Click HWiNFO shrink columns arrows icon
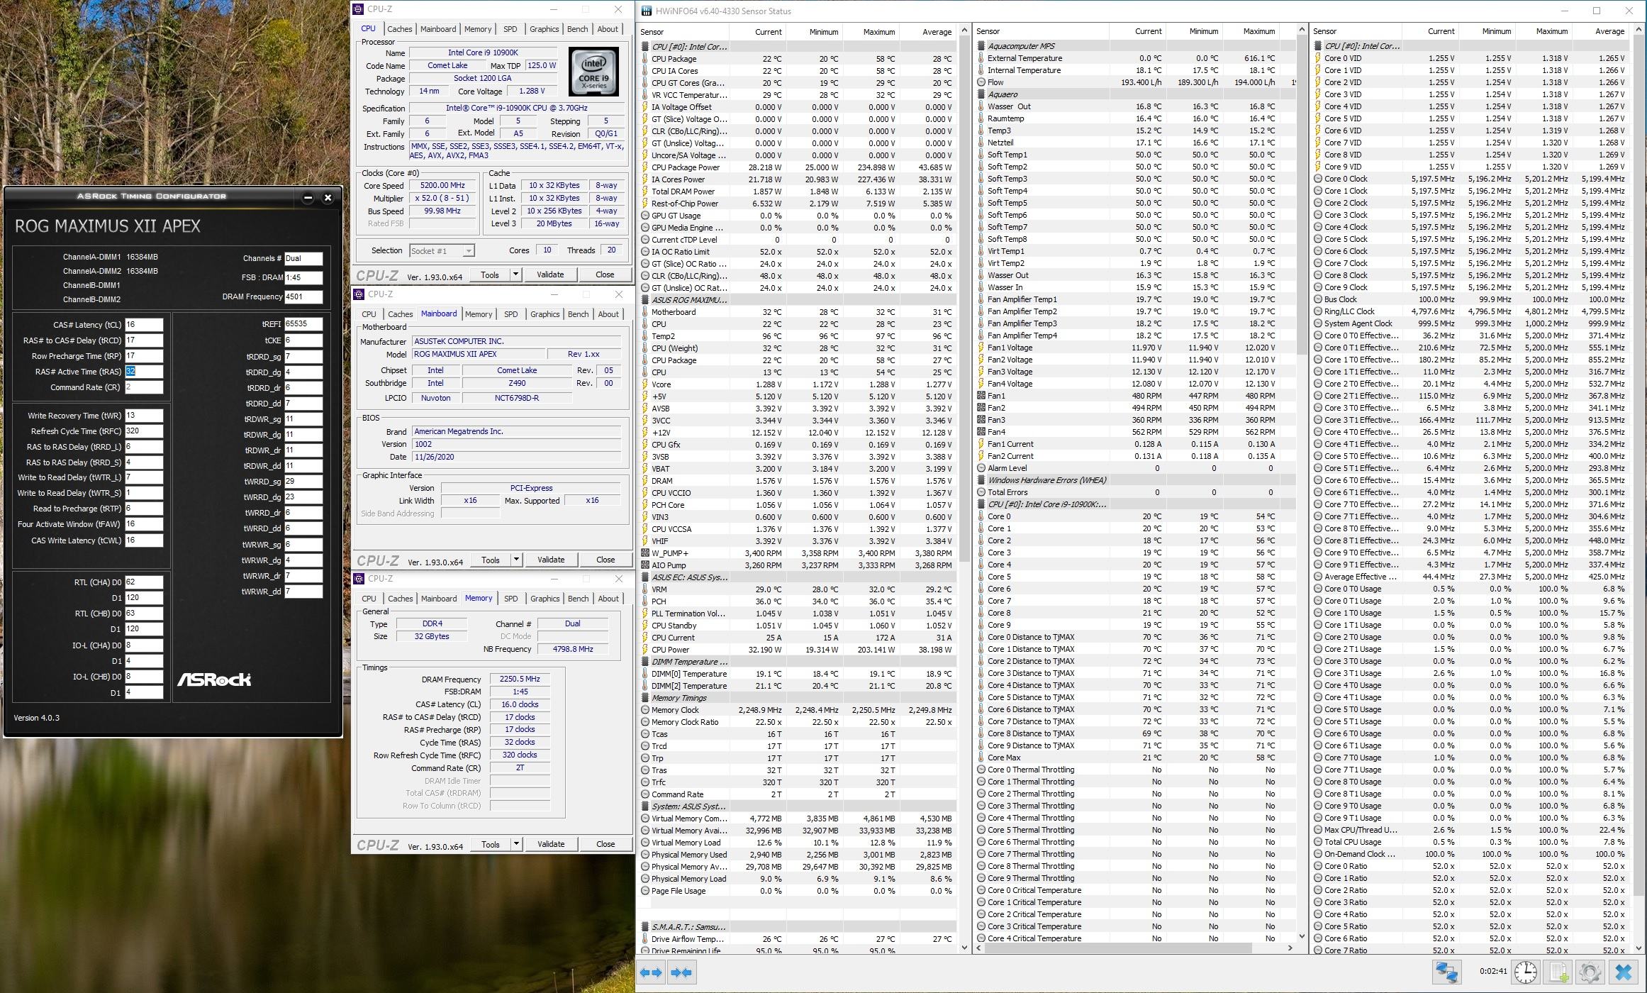1647x993 pixels. pos(681,972)
